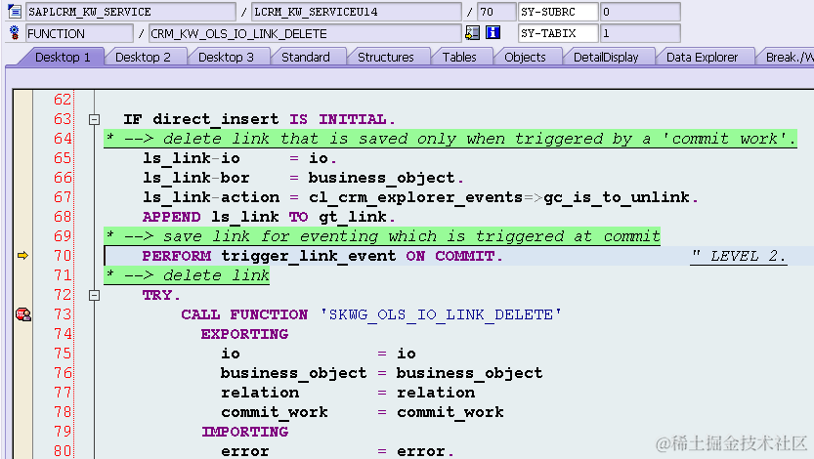The image size is (814, 459).
Task: Click line number 68 in the gutter
Action: click(63, 217)
